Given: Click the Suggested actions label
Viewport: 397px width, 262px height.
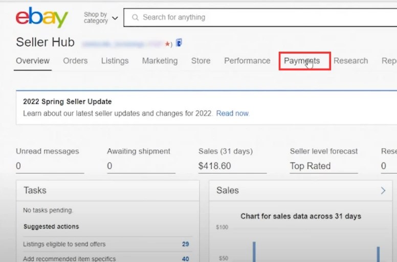Looking at the screenshot, I should tap(51, 227).
